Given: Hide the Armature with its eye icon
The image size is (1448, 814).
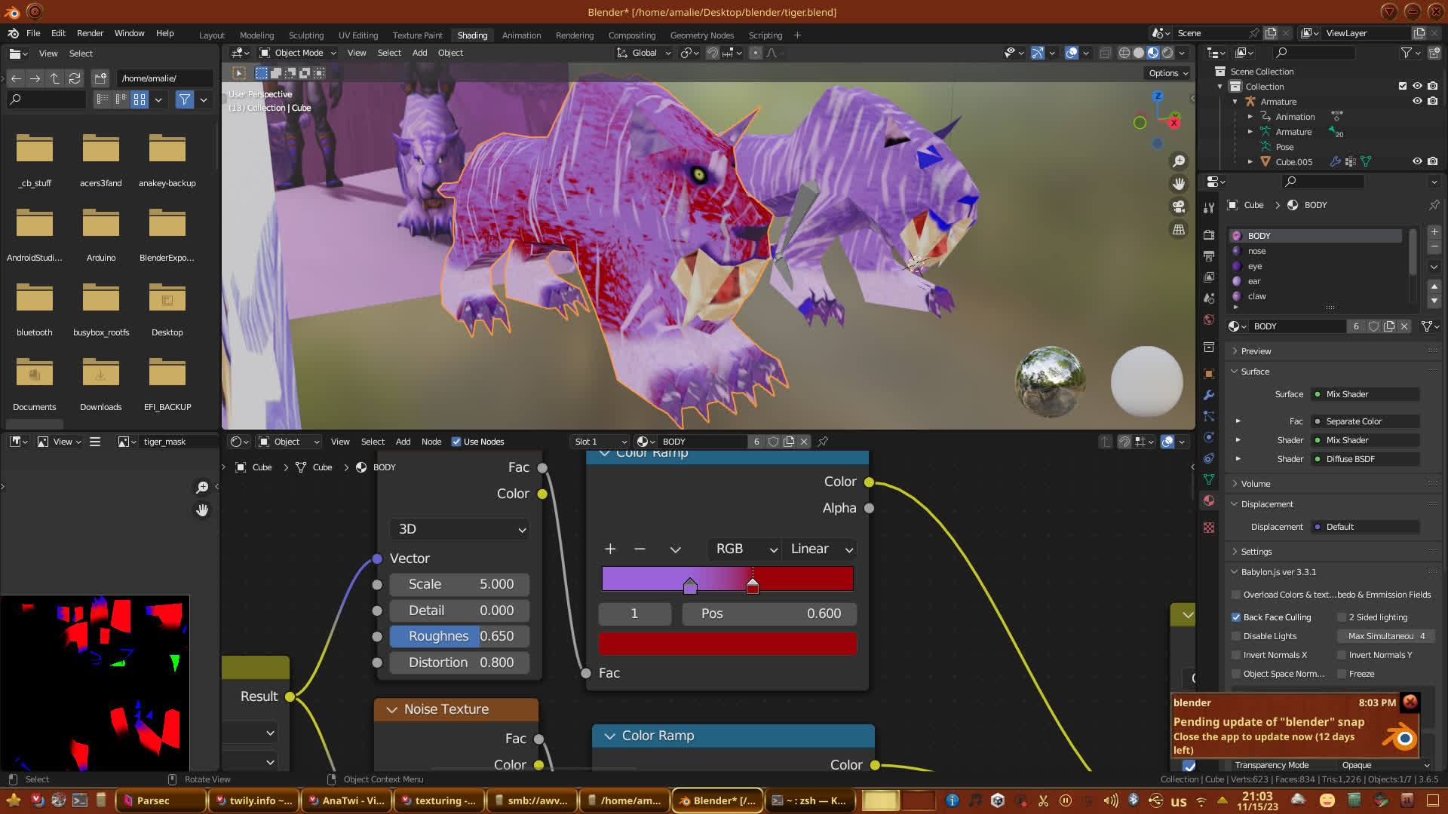Looking at the screenshot, I should [x=1417, y=101].
